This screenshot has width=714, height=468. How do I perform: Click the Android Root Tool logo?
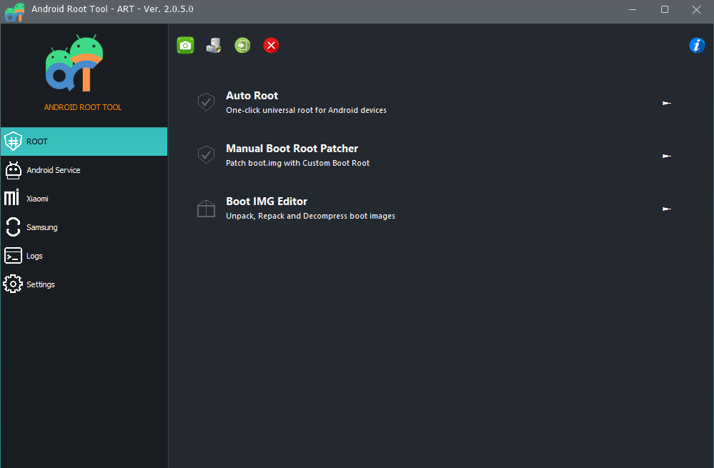pyautogui.click(x=74, y=63)
